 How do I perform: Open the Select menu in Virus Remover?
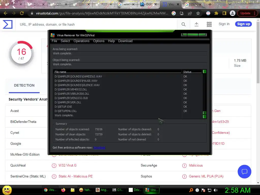pyautogui.click(x=65, y=41)
